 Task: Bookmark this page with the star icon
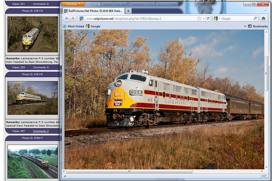pyautogui.click(x=199, y=19)
